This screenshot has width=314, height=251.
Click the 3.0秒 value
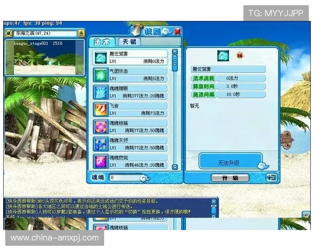232,86
